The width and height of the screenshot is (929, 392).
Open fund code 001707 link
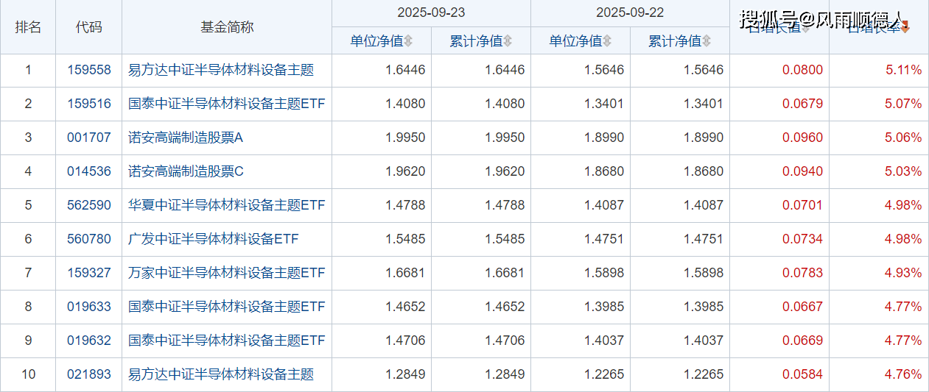point(89,138)
